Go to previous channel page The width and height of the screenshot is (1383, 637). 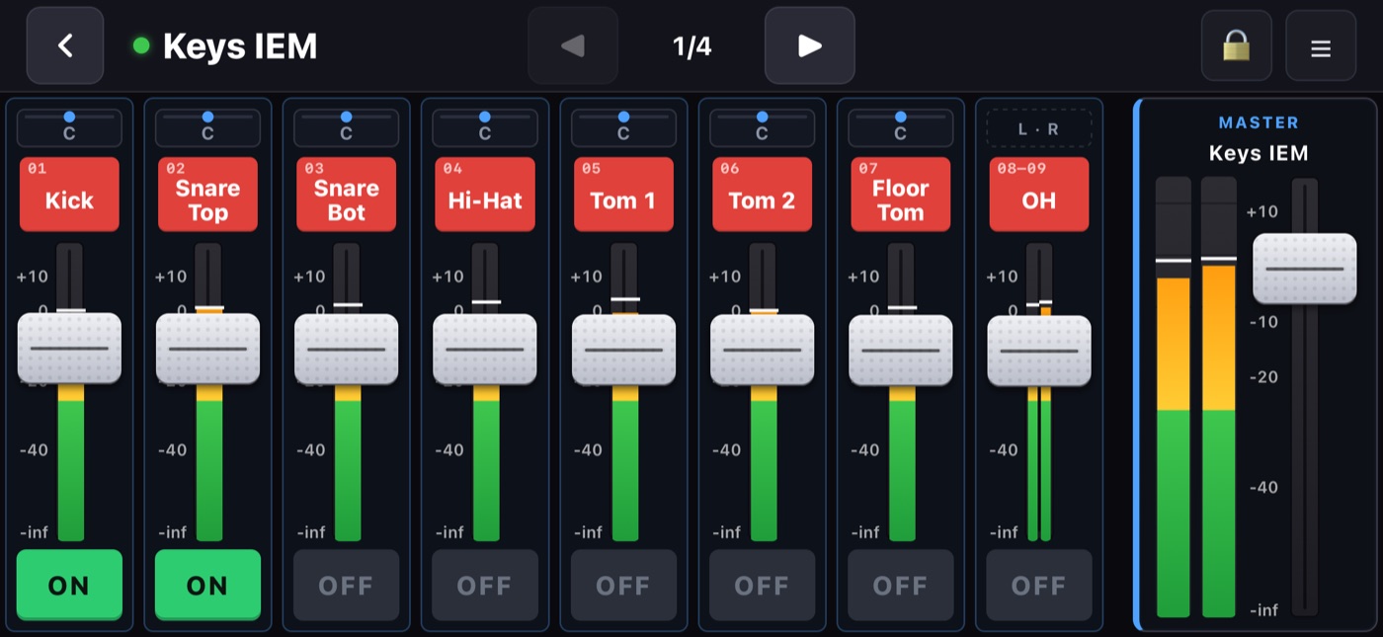573,45
